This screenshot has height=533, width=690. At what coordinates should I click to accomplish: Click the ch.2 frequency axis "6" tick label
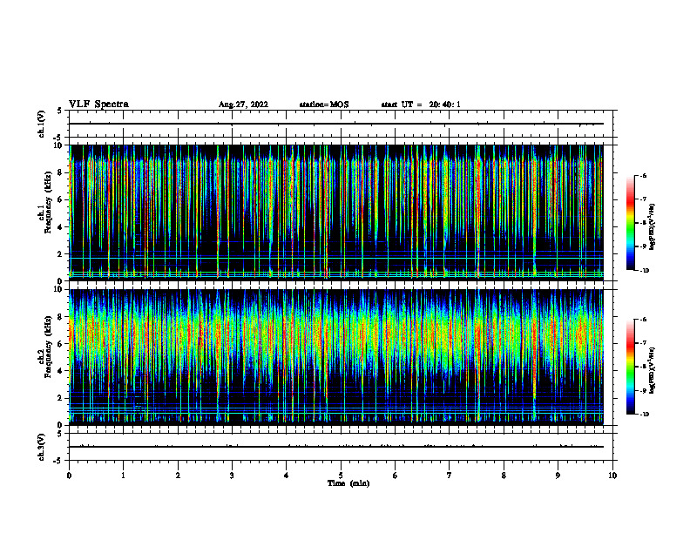tap(61, 344)
